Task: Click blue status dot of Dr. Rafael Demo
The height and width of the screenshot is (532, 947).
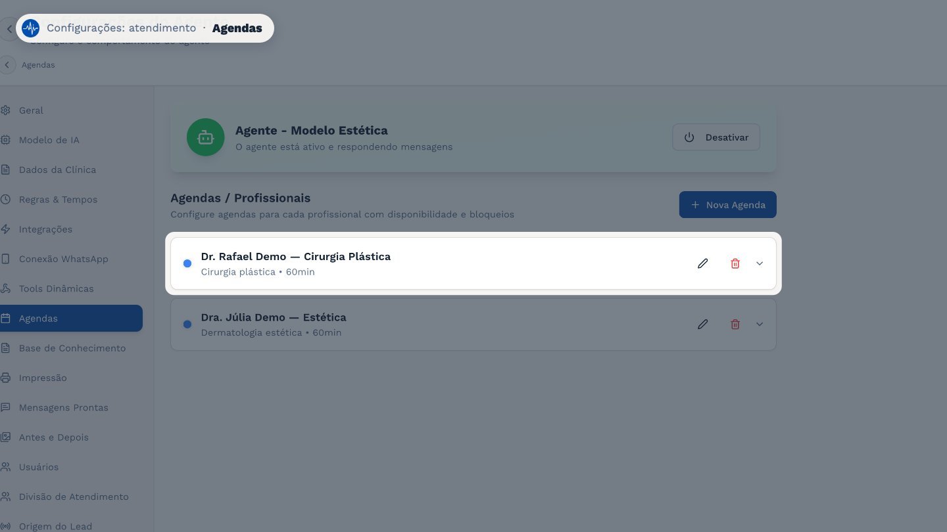Action: (187, 263)
